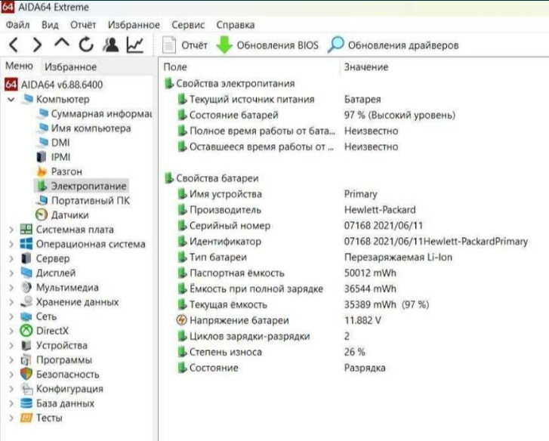
Task: Expand the Системная плата node
Action: 11,230
